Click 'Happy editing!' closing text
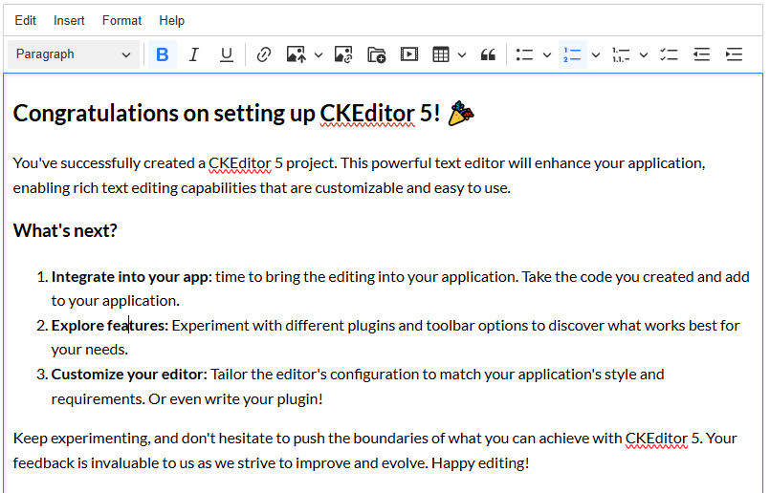This screenshot has width=770, height=493. coord(480,463)
